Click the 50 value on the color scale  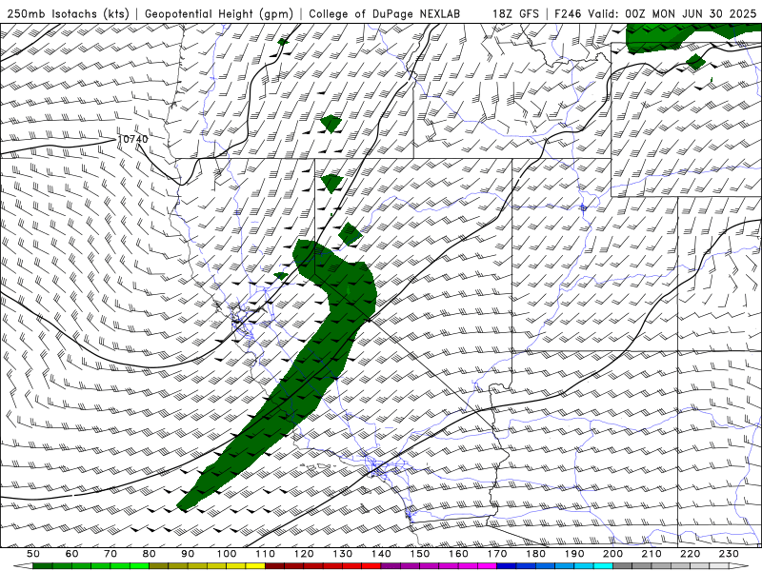[33, 554]
